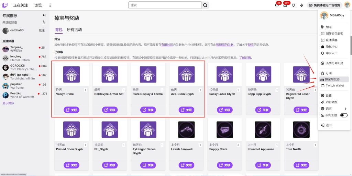Go to the Browse nav link

click(x=38, y=5)
